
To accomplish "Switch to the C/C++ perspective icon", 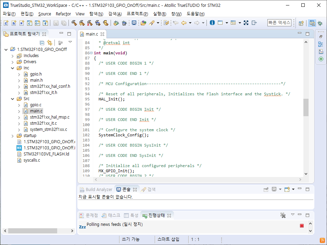I will pyautogui.click(x=312, y=23).
